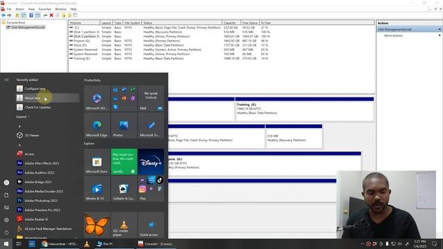The image size is (443, 249).
Task: Select the 516 MB Recovery Partition block
Action: (x=293, y=136)
